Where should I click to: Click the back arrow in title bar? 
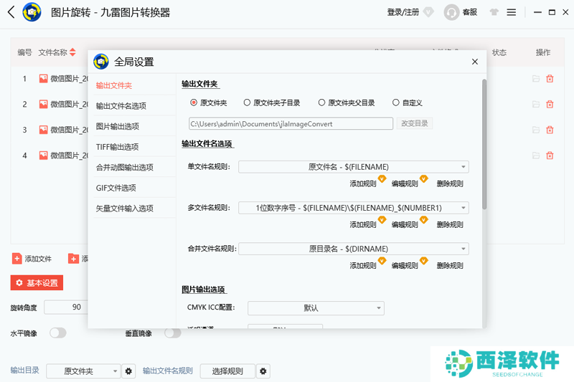tap(11, 12)
